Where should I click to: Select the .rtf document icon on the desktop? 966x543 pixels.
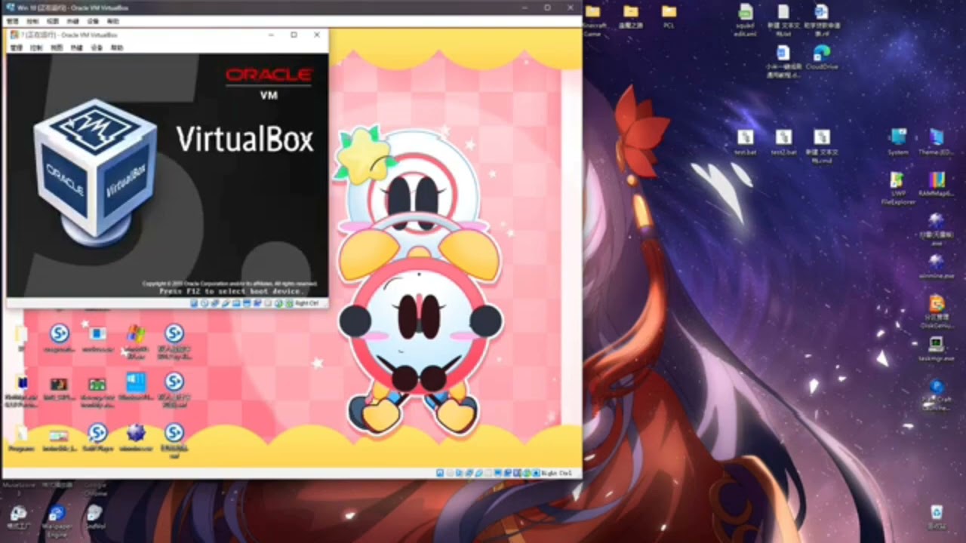(x=822, y=20)
